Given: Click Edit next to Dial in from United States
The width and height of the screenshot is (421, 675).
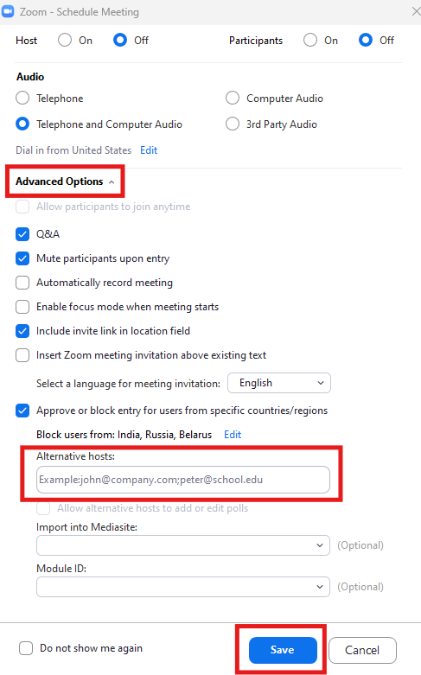Looking at the screenshot, I should pyautogui.click(x=149, y=150).
